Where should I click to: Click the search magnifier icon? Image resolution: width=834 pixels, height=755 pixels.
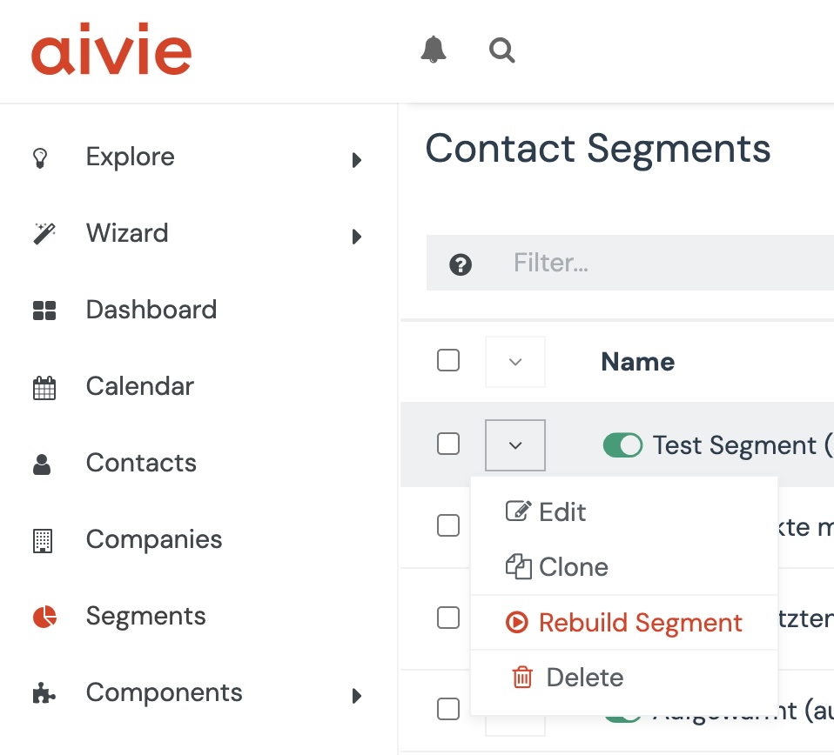(501, 50)
